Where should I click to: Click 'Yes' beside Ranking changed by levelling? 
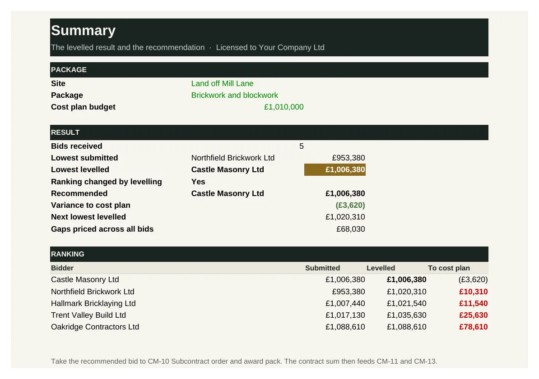click(198, 182)
